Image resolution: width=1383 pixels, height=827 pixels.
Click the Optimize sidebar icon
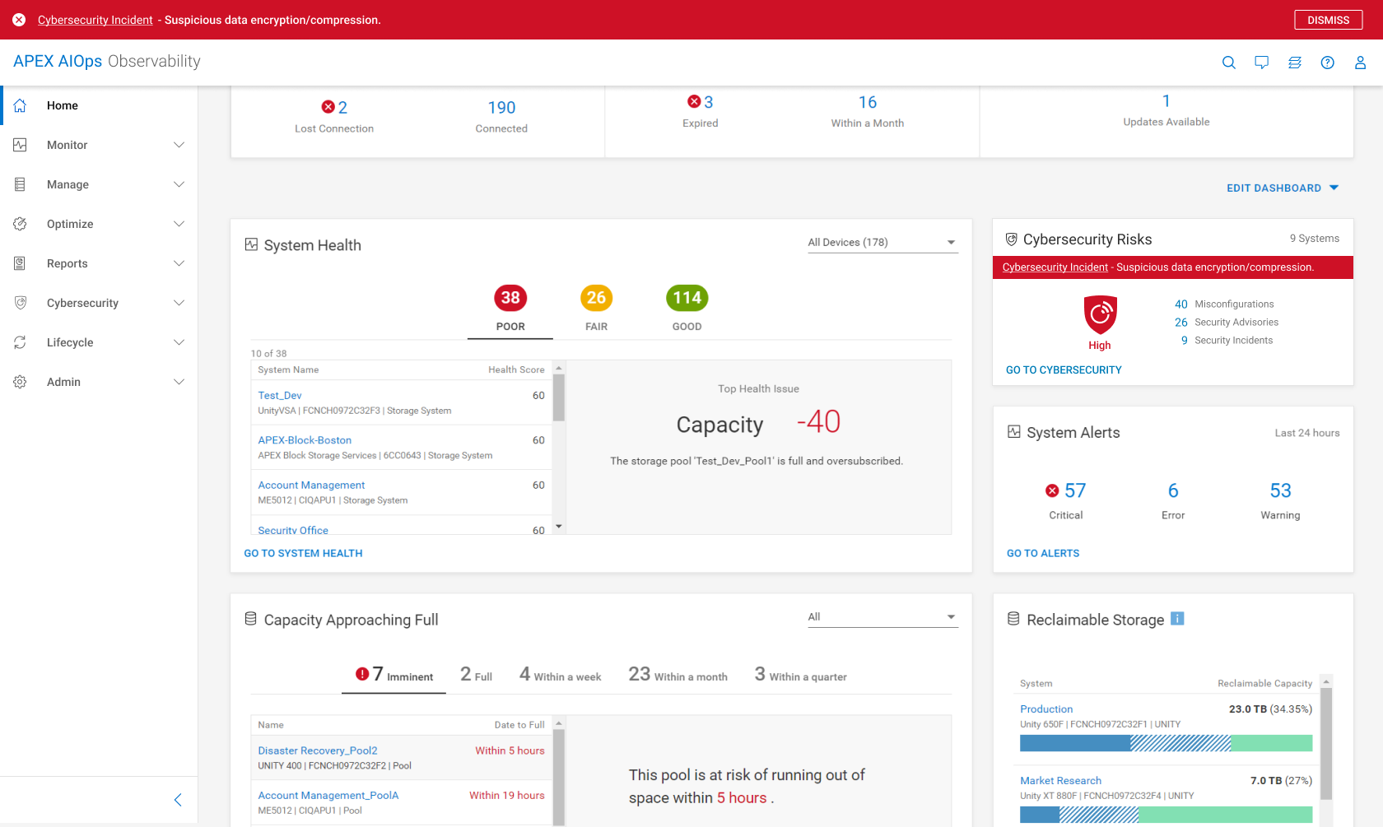(x=20, y=224)
